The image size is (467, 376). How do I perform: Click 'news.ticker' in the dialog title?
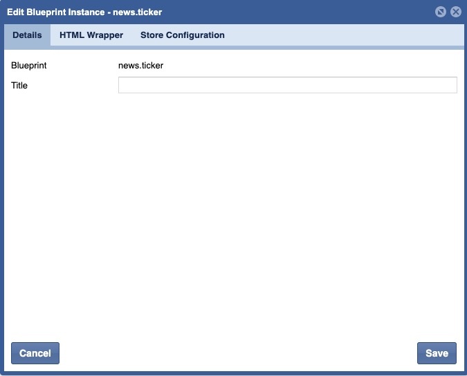coord(138,12)
